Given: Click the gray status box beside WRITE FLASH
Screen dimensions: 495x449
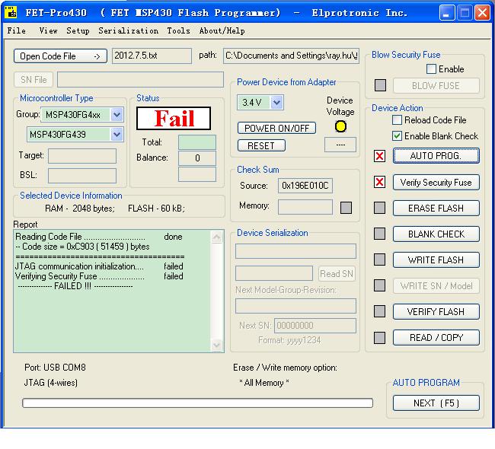Looking at the screenshot, I should [x=379, y=260].
